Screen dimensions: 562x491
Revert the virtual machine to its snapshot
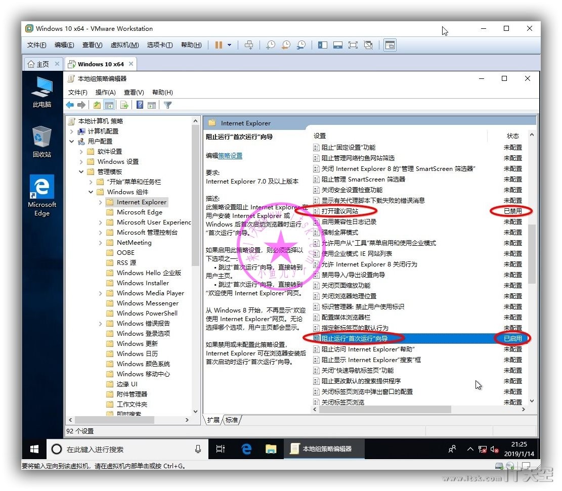pyautogui.click(x=286, y=45)
